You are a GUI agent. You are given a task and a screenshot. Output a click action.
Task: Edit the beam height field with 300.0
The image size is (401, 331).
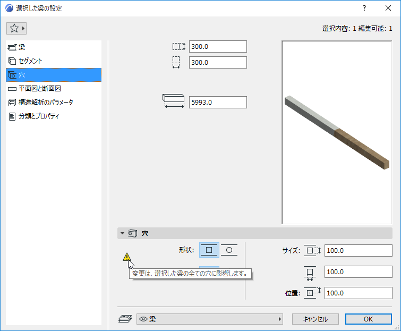(x=218, y=47)
